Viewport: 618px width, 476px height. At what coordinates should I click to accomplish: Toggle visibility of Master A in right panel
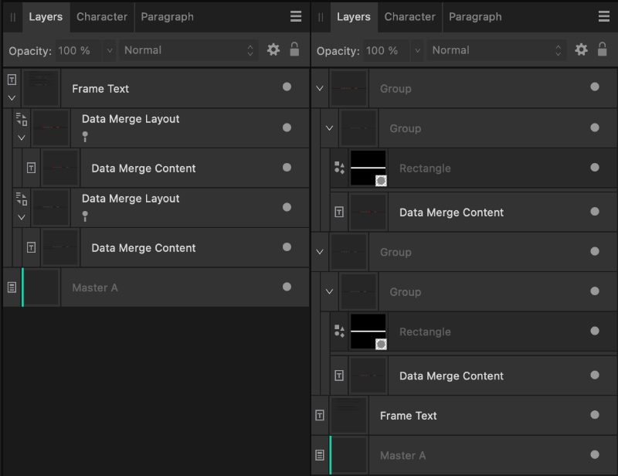click(x=594, y=454)
